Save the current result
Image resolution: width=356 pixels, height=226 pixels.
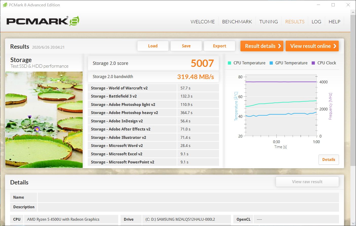tap(186, 46)
